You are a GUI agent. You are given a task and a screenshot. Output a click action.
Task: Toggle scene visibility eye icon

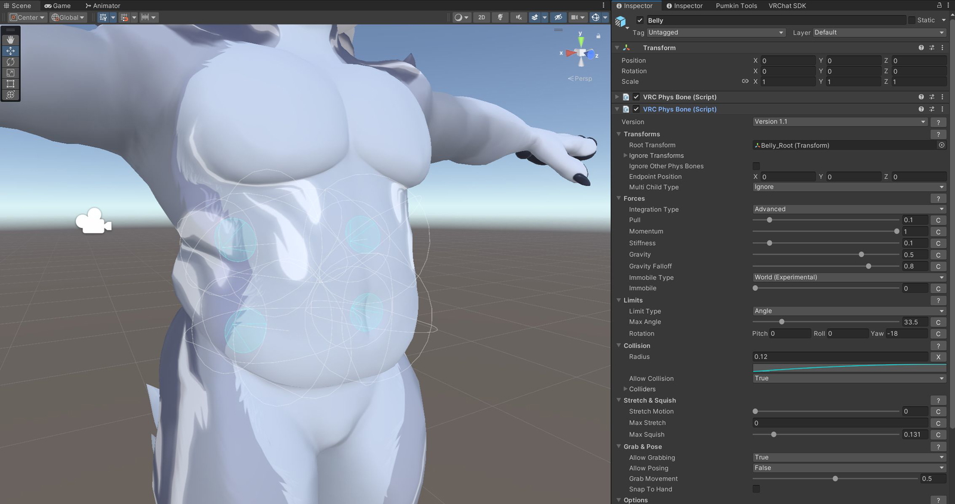558,17
